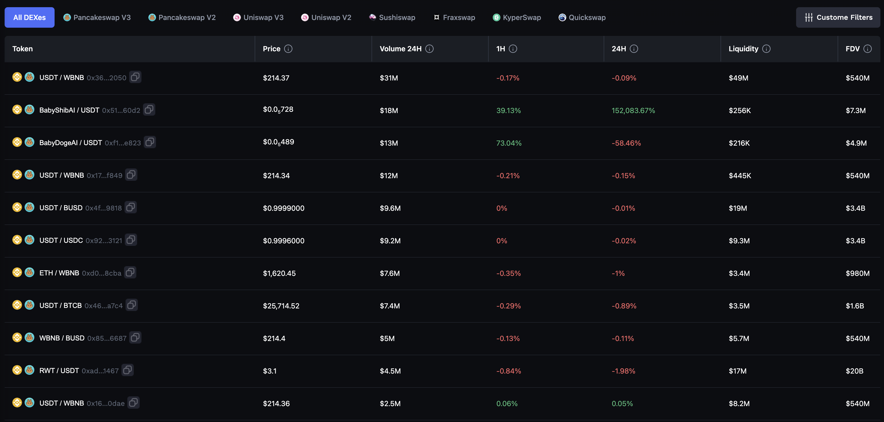The height and width of the screenshot is (422, 884).
Task: Open the Custome Filters panel
Action: point(838,17)
